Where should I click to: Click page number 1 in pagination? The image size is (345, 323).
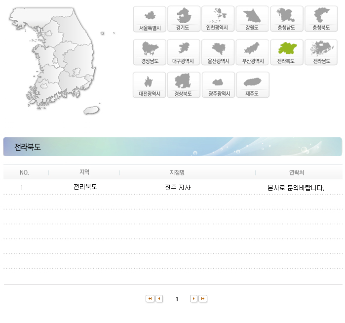tap(177, 299)
